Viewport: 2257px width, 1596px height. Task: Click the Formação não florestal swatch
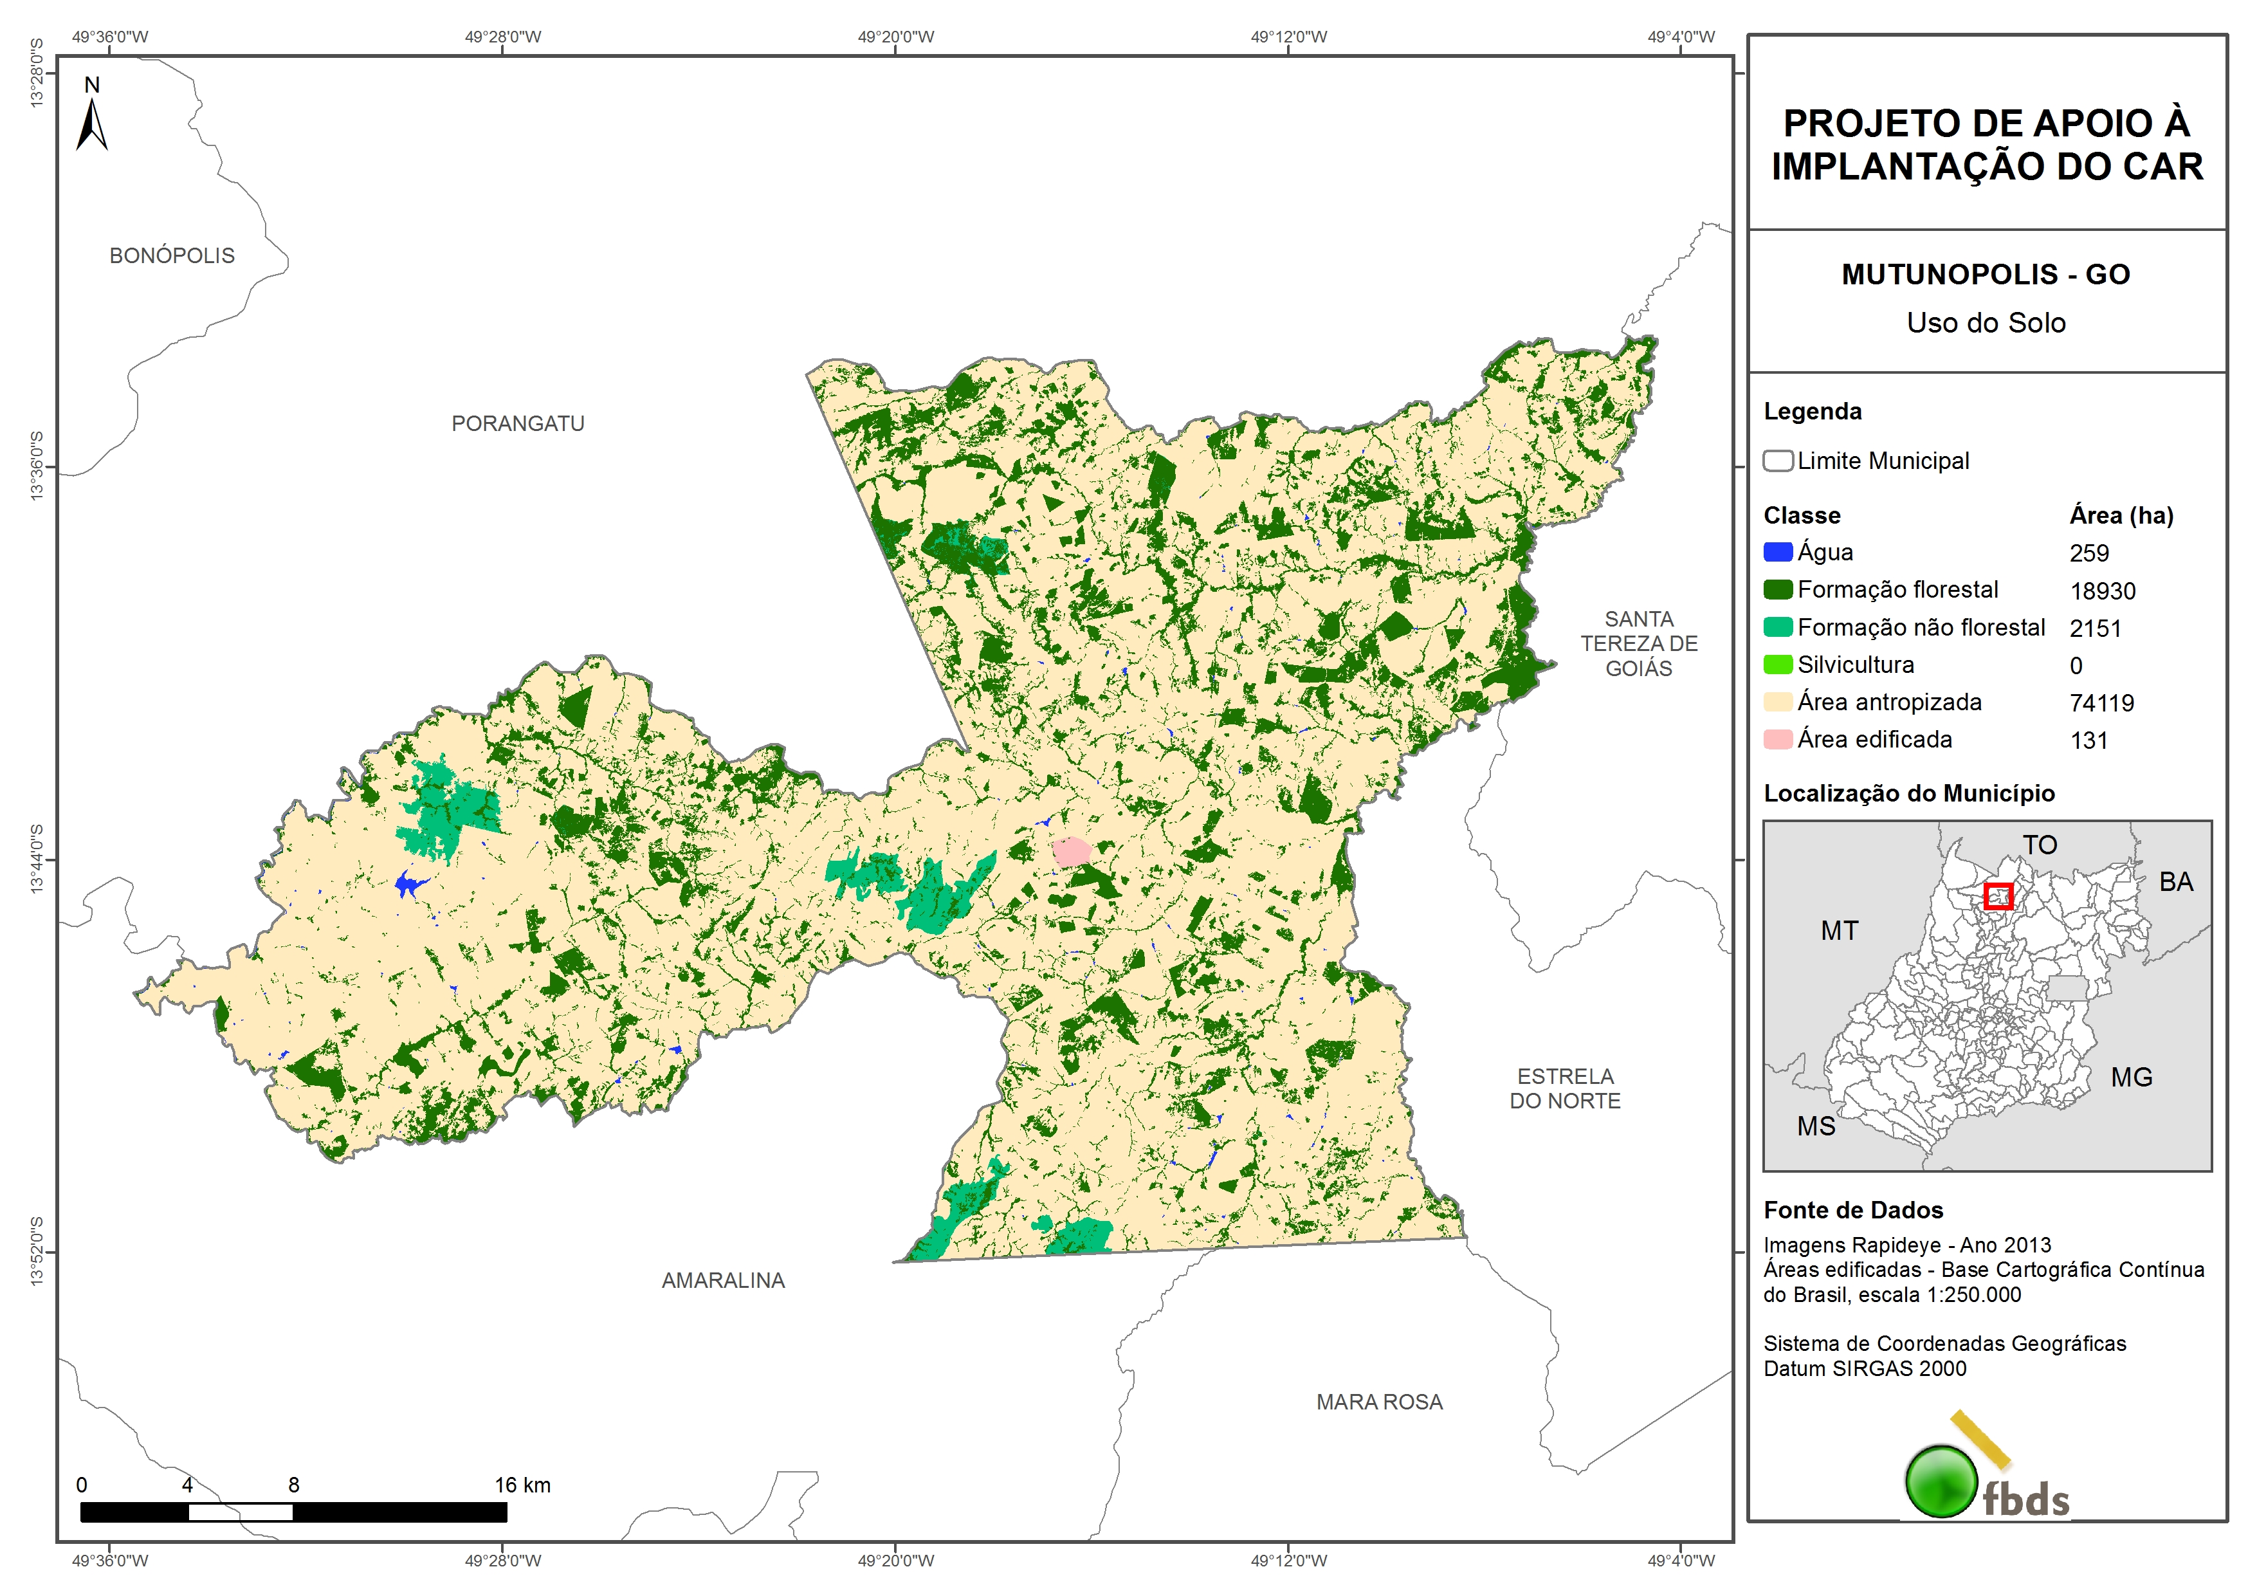click(1777, 627)
